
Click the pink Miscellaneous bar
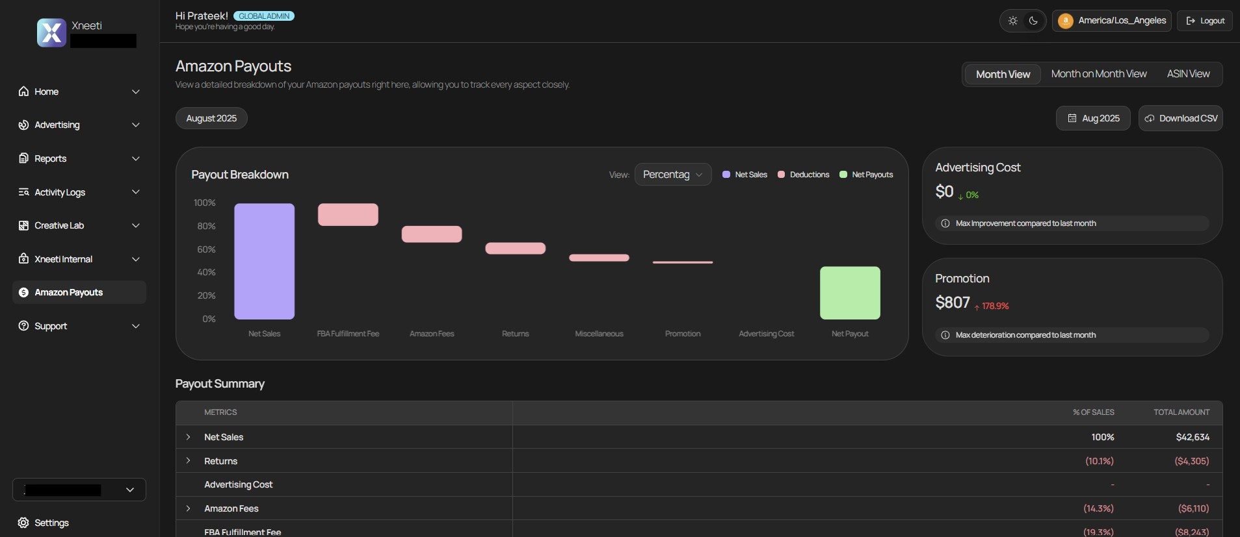599,258
